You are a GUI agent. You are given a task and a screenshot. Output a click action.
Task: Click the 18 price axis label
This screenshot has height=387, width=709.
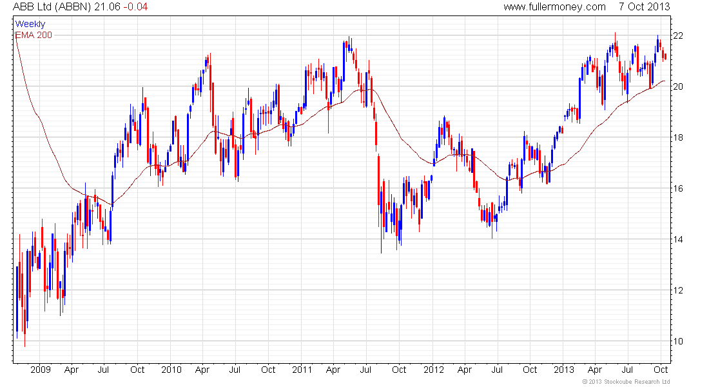[x=678, y=137]
